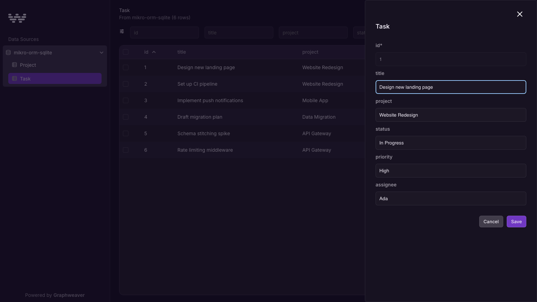Click the id value 6 cell
Image resolution: width=537 pixels, height=302 pixels.
pyautogui.click(x=146, y=150)
